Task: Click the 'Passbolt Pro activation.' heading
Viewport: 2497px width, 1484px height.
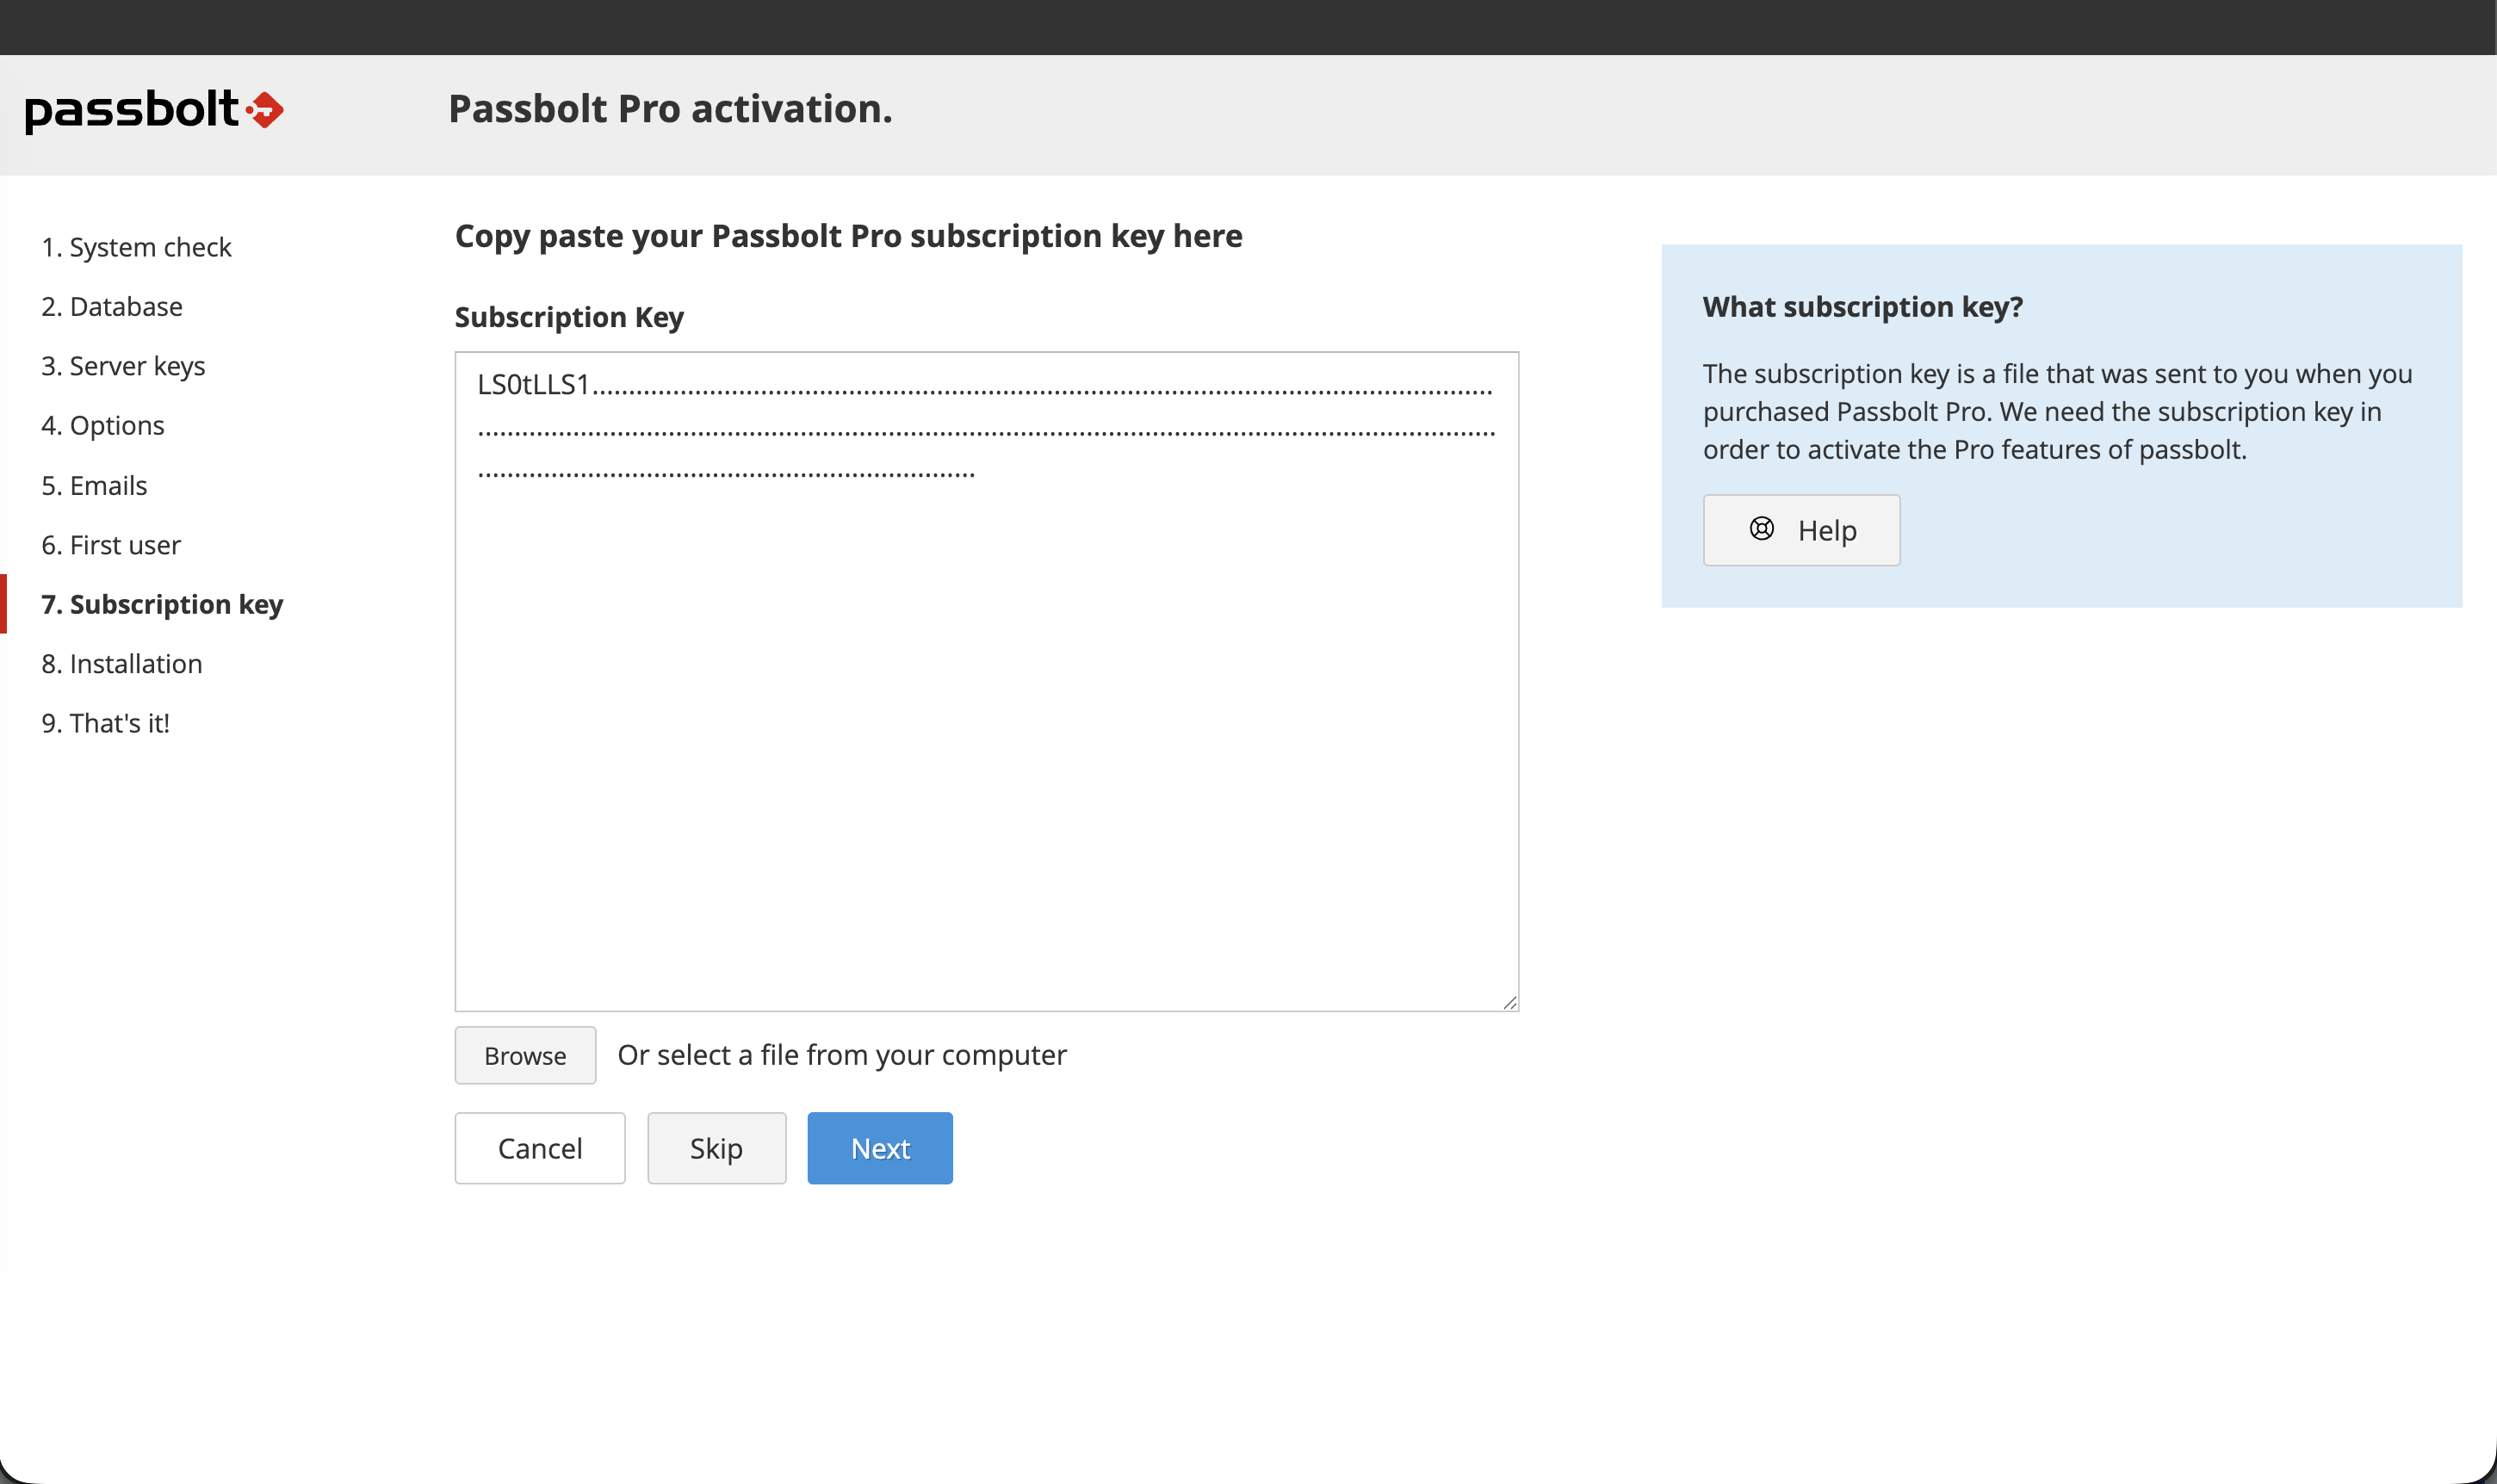Action: coord(670,109)
